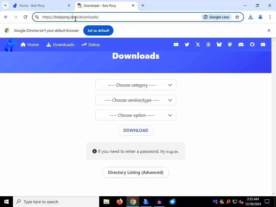This screenshot has height=207, width=276.
Task: Open the Threads social link
Action: (208, 44)
